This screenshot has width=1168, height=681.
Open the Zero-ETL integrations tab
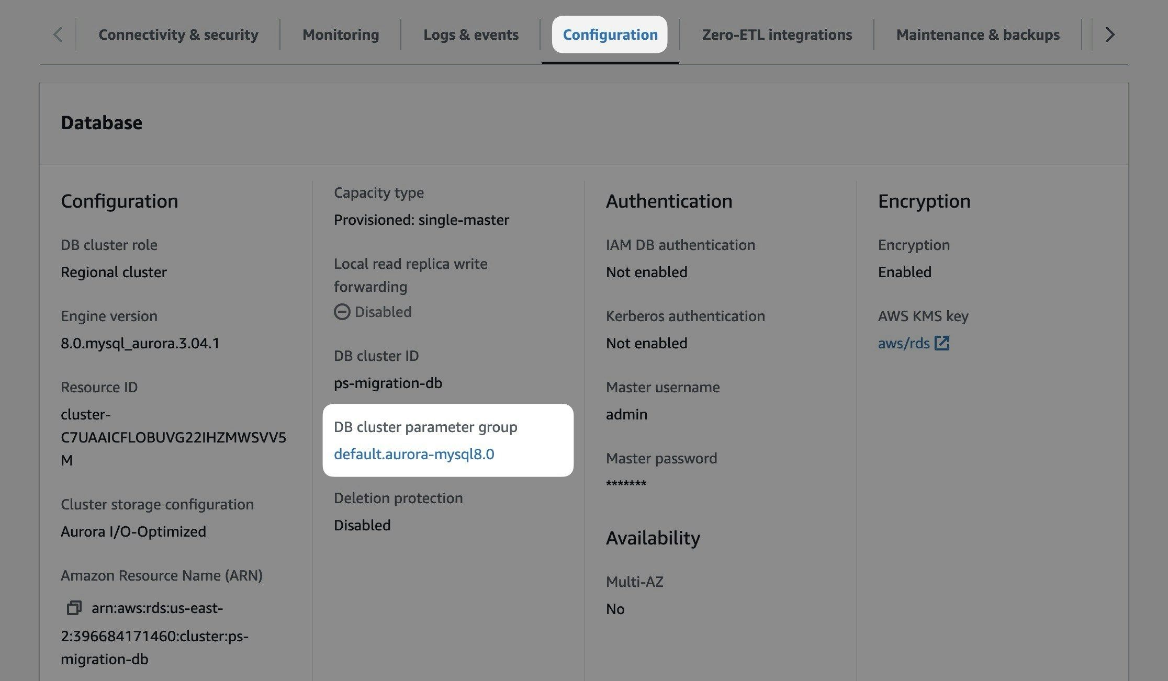pyautogui.click(x=777, y=35)
